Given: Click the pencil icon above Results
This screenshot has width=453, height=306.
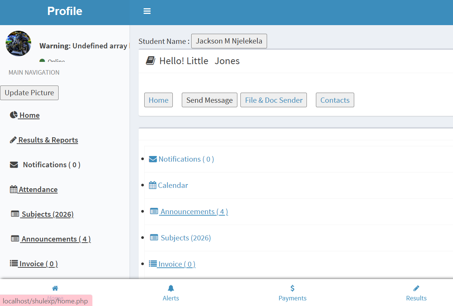Looking at the screenshot, I should tap(416, 288).
